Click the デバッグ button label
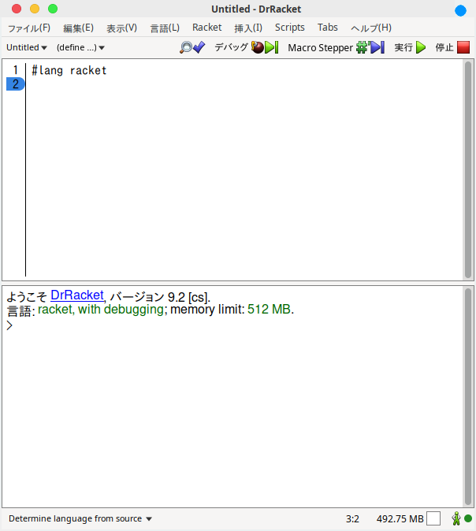476x531 pixels. click(232, 47)
